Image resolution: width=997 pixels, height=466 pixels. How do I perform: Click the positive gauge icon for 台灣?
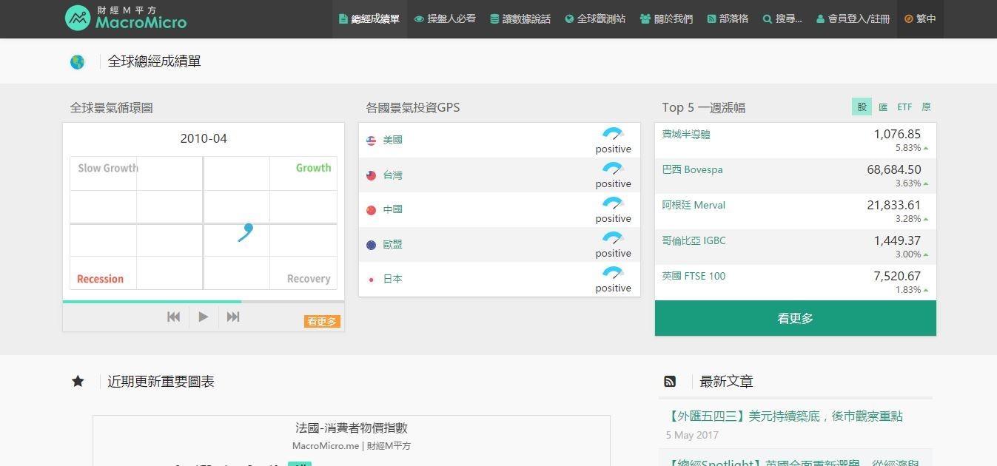[x=613, y=169]
